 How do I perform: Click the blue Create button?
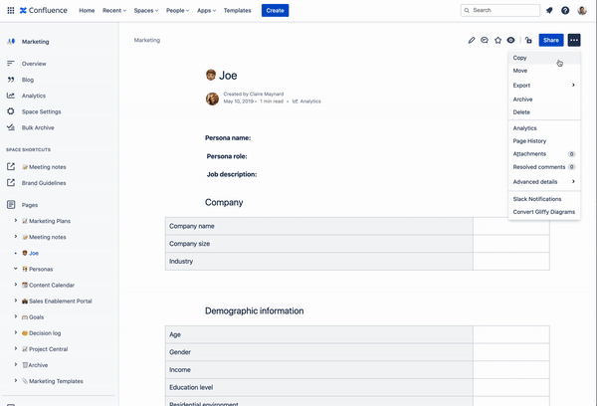click(x=275, y=10)
